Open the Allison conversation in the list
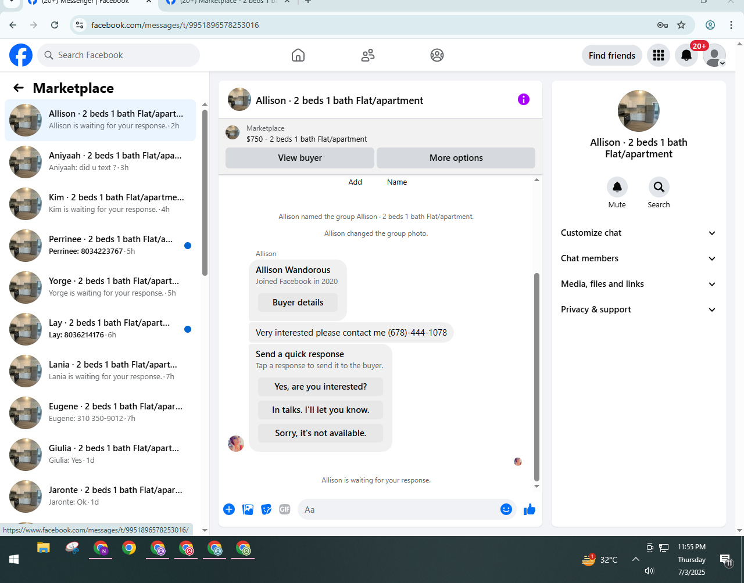This screenshot has width=744, height=583. [x=101, y=120]
